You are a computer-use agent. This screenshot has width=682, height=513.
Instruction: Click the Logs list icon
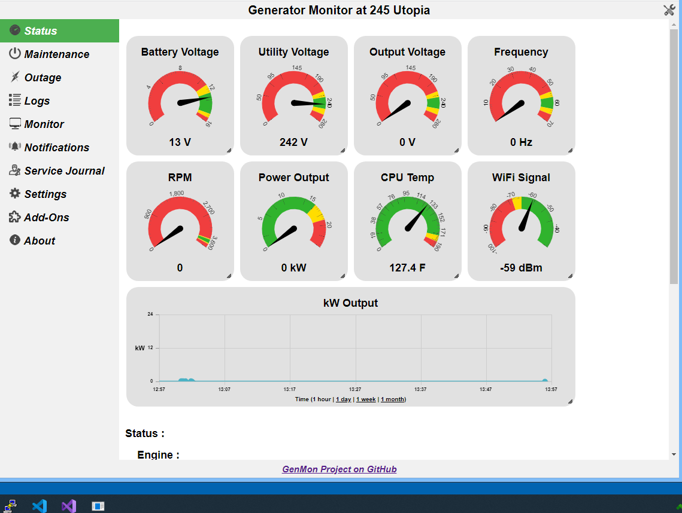(x=15, y=100)
